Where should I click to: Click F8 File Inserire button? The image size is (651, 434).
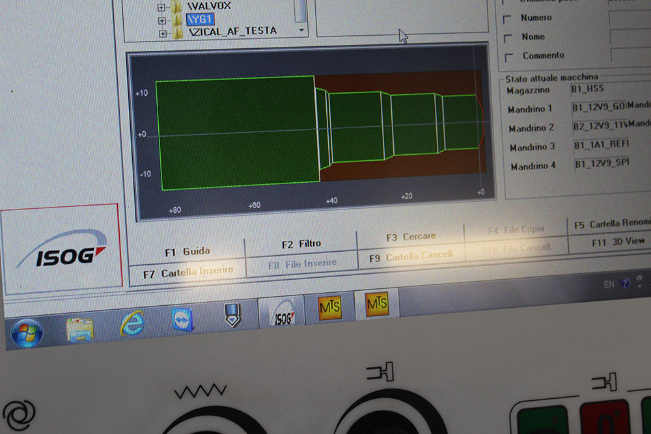pyautogui.click(x=302, y=264)
